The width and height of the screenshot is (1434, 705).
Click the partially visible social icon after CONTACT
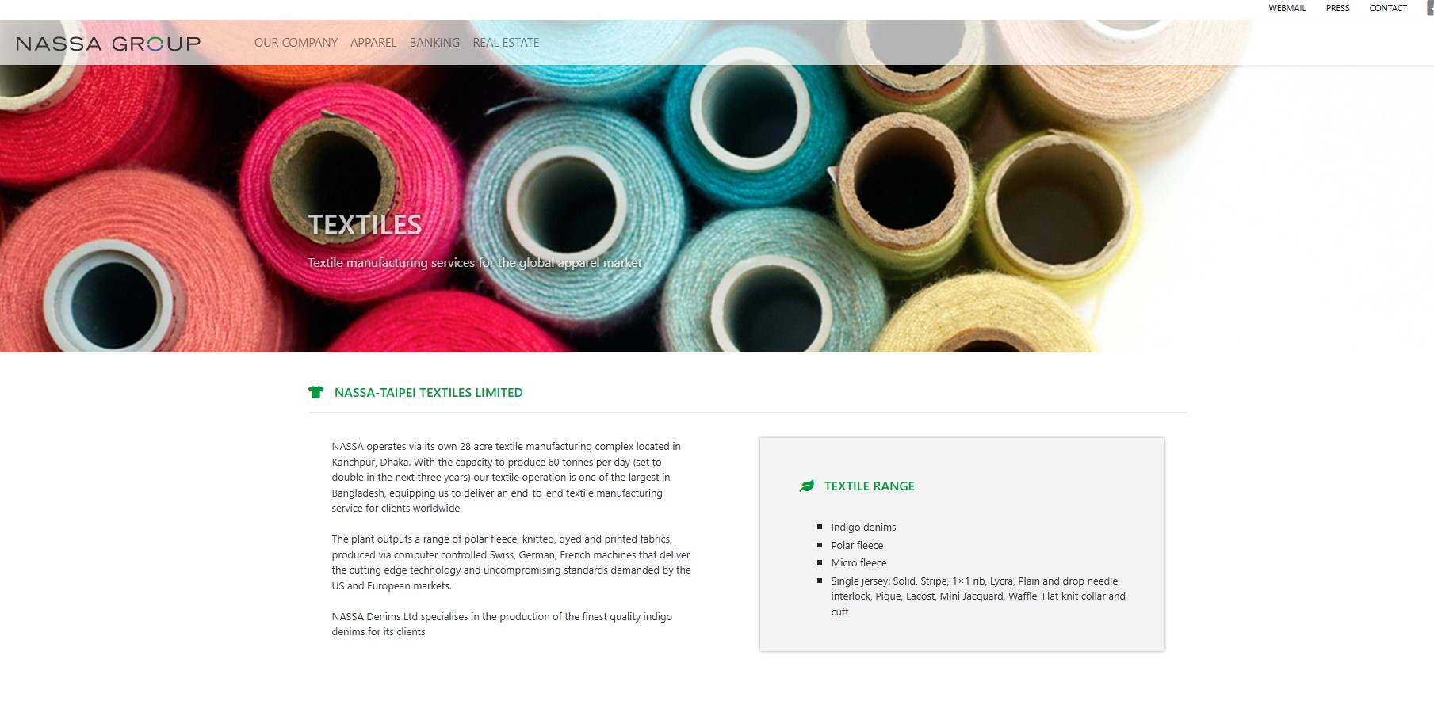tap(1429, 8)
